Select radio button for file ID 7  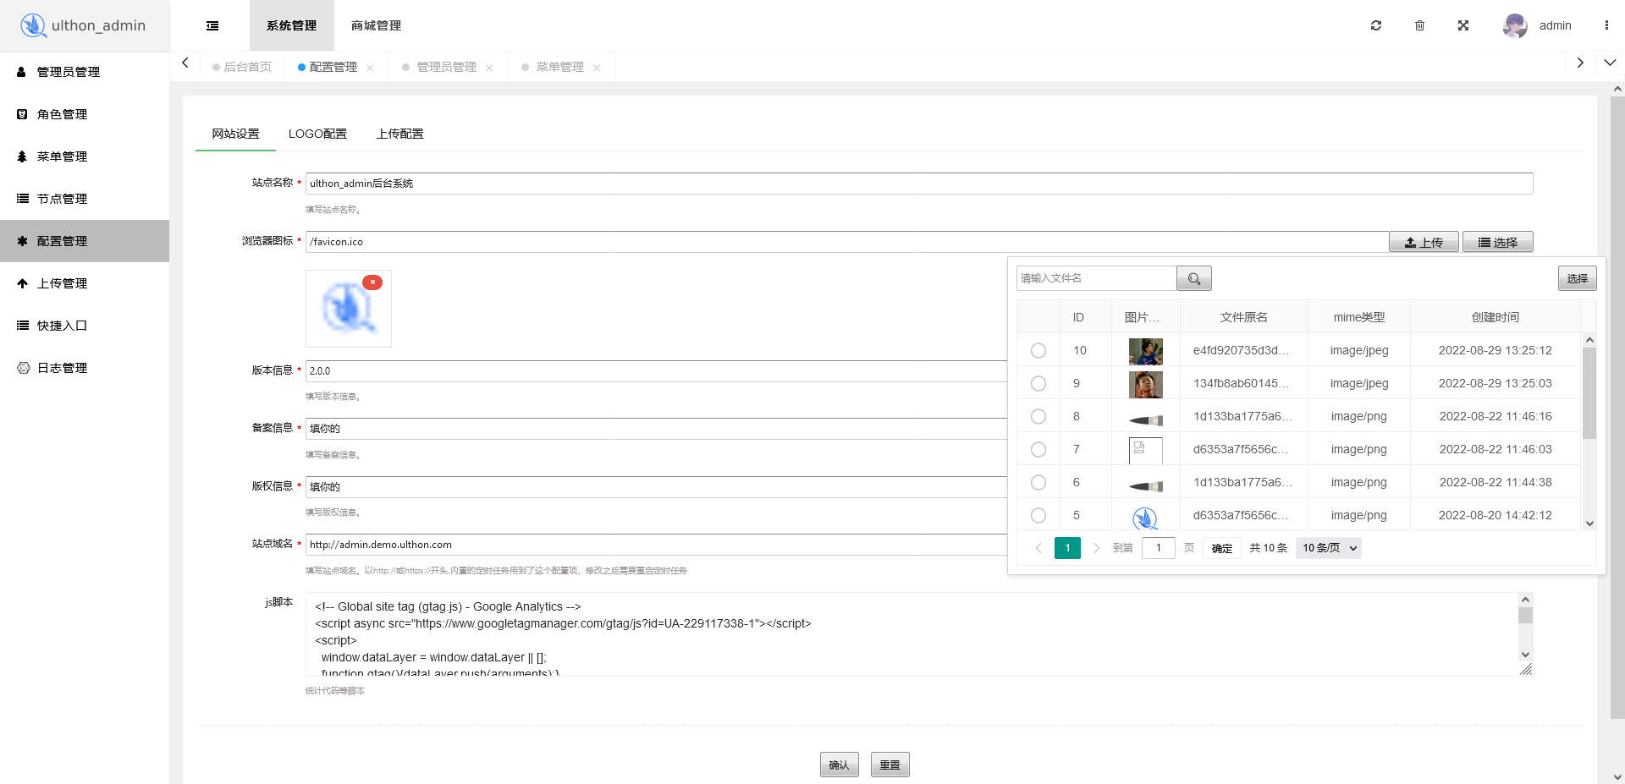(x=1038, y=449)
